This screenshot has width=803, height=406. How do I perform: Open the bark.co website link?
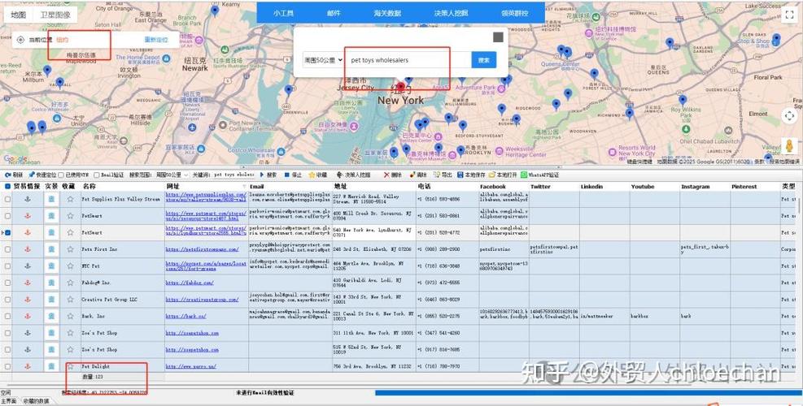(185, 316)
